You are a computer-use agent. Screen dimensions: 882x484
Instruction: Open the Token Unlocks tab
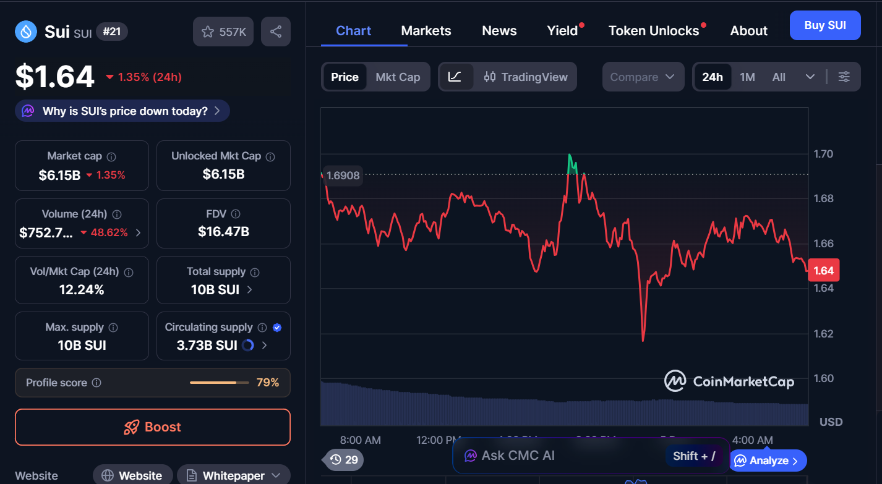click(654, 30)
